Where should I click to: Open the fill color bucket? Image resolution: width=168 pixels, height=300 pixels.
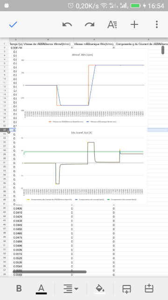pyautogui.click(x=100, y=289)
